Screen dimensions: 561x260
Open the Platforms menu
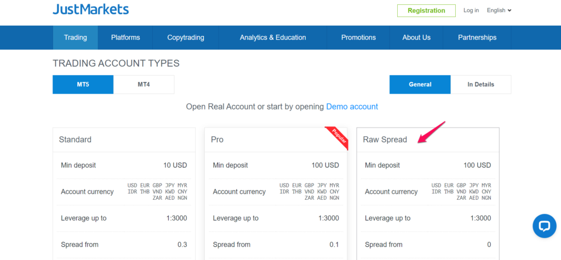pos(125,38)
